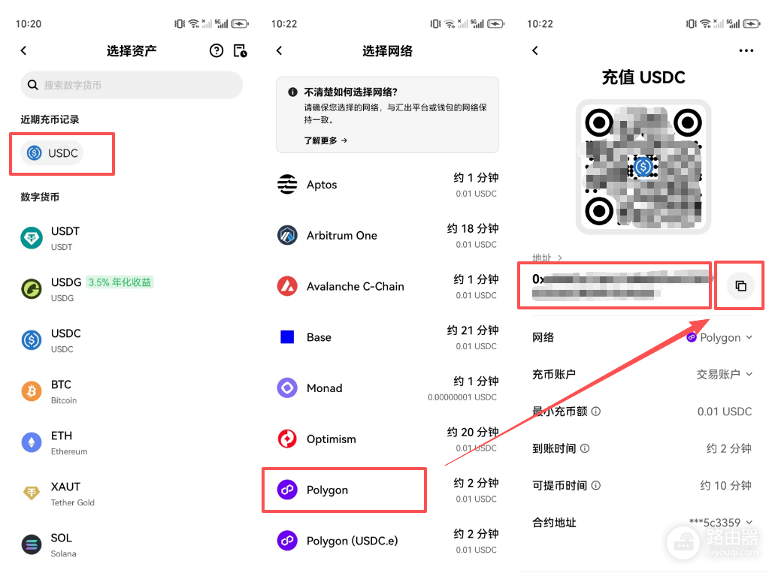
Task: Go back from the 选择资产 screen
Action: [23, 50]
